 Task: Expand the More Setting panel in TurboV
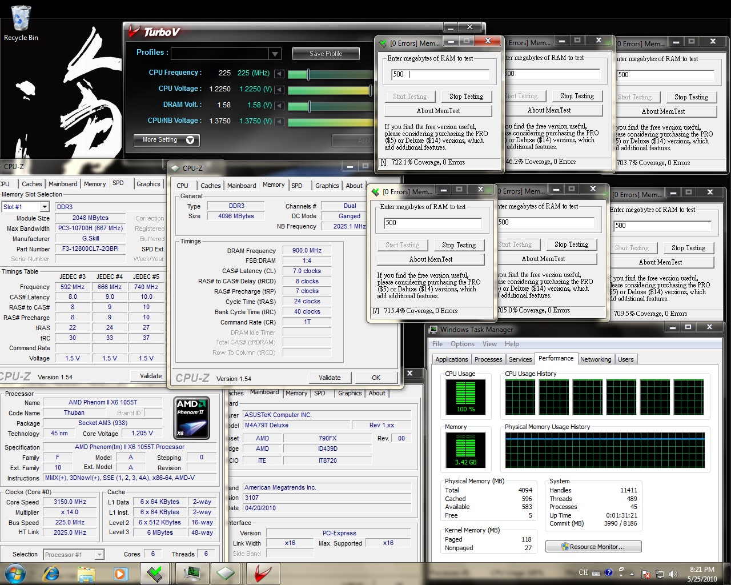tap(166, 140)
